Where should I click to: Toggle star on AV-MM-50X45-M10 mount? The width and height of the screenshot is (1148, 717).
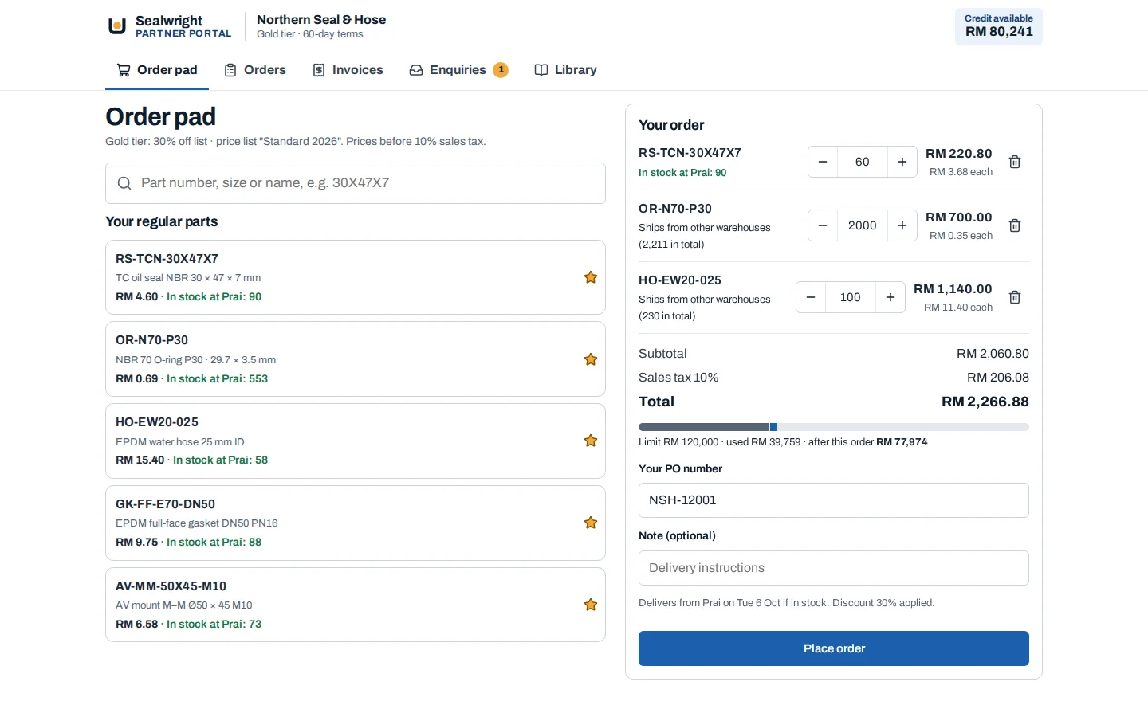[591, 605]
